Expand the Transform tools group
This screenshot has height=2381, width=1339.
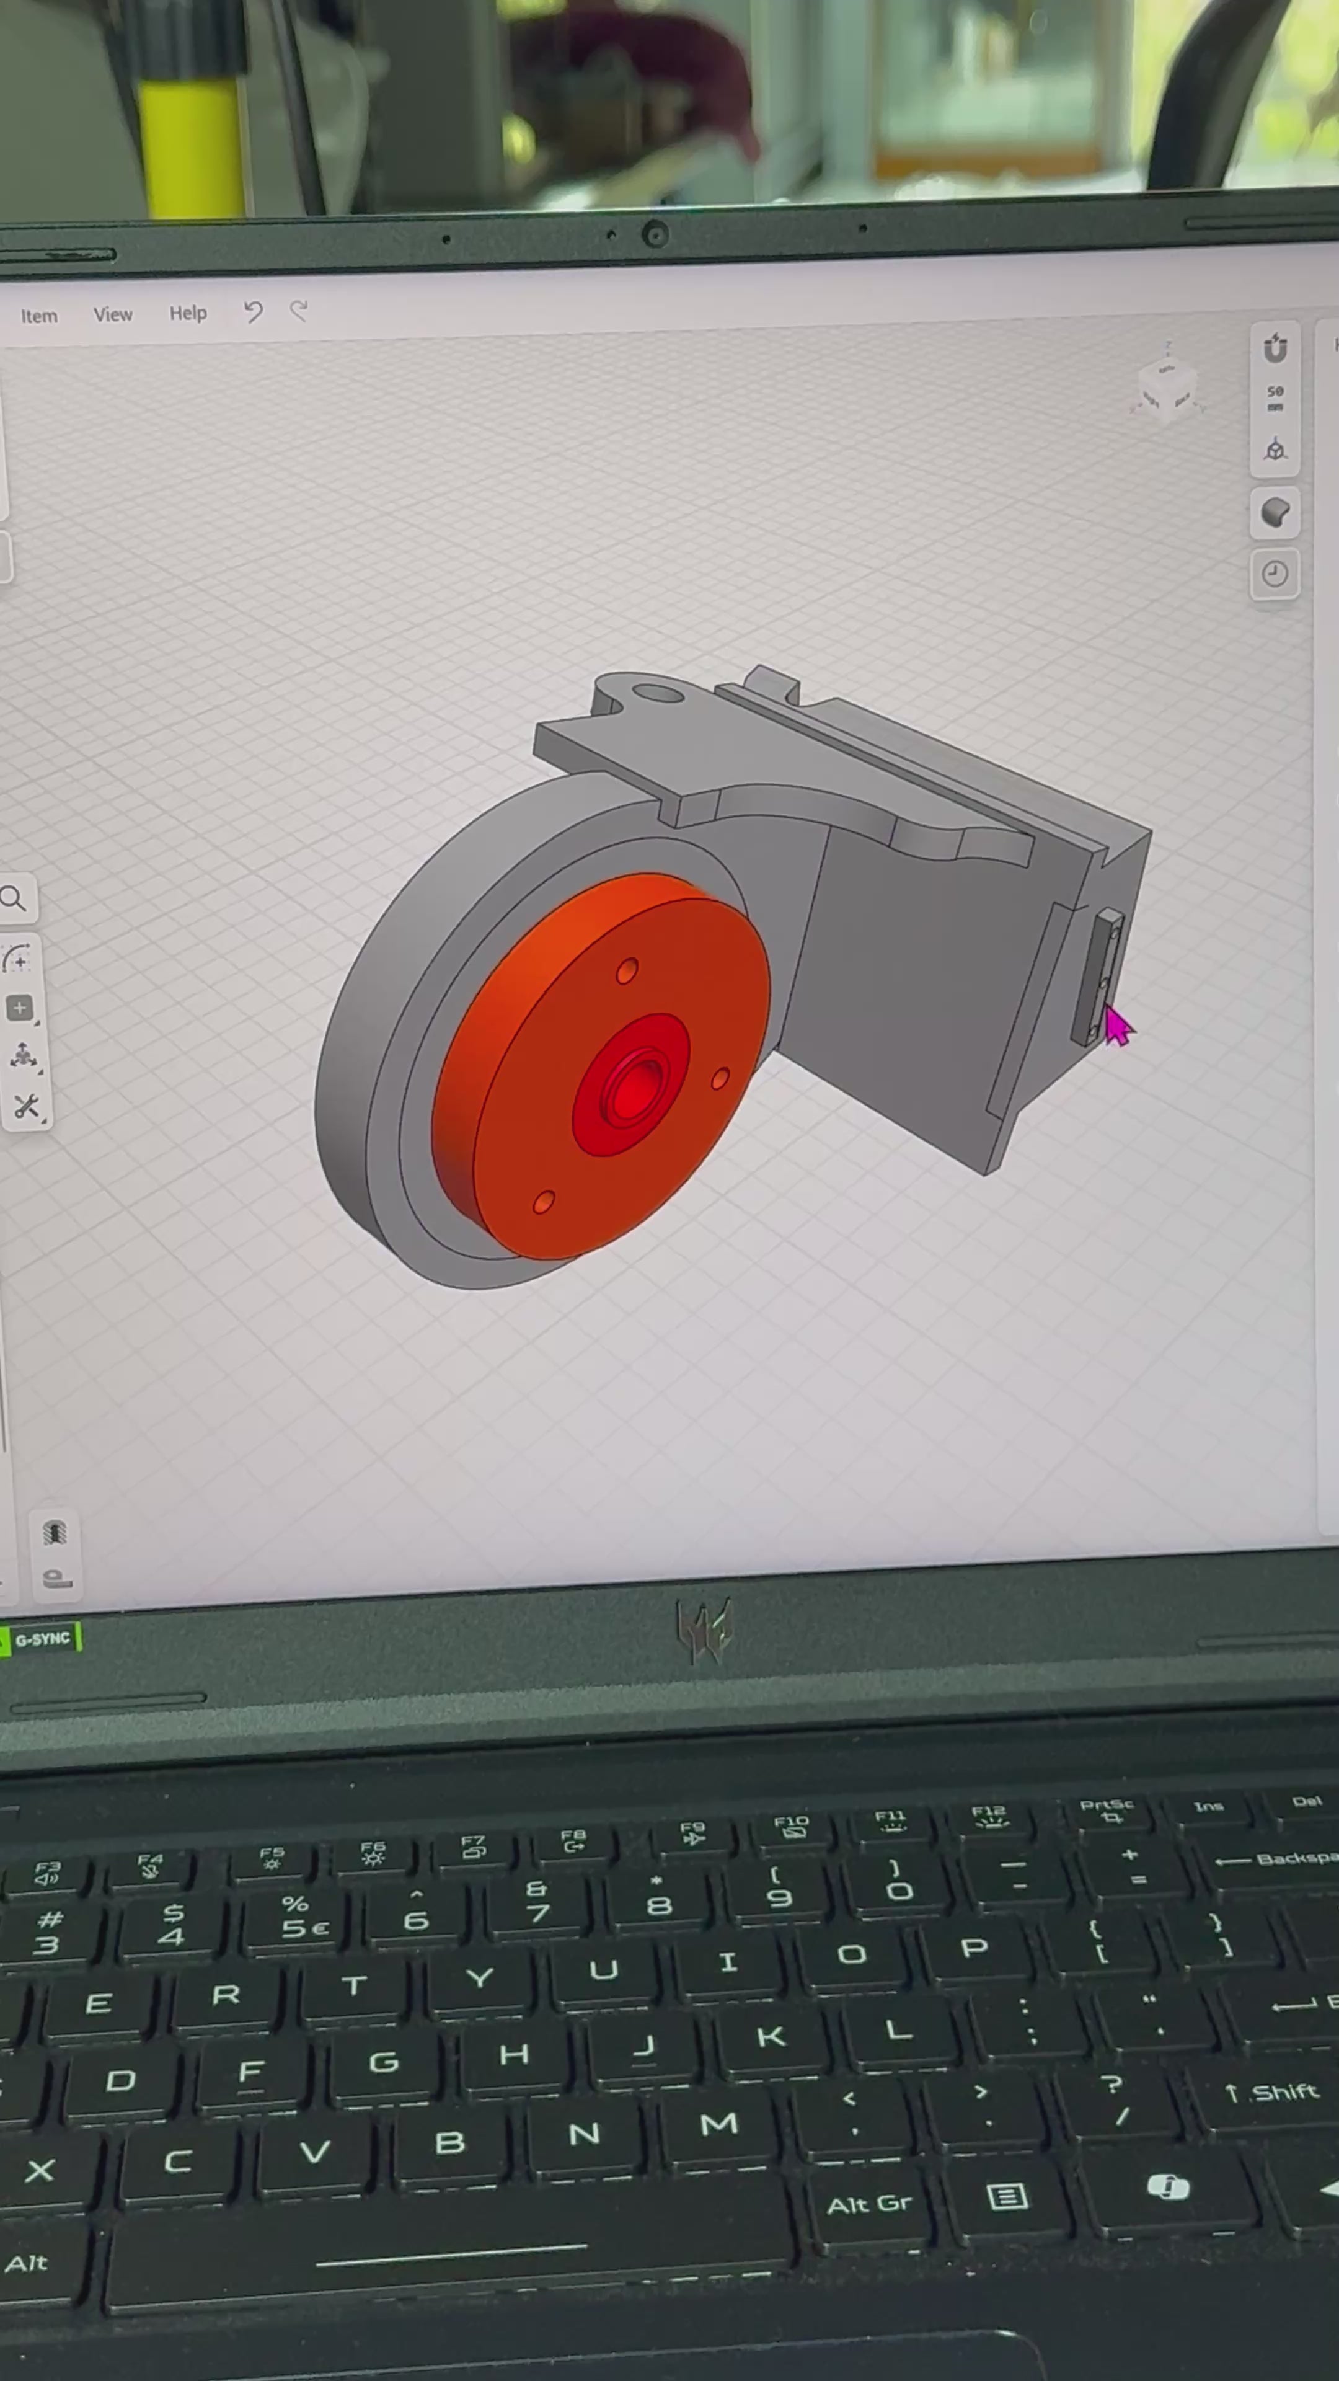[23, 1055]
